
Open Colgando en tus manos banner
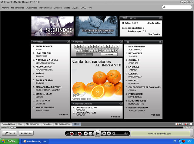(x=97, y=26)
